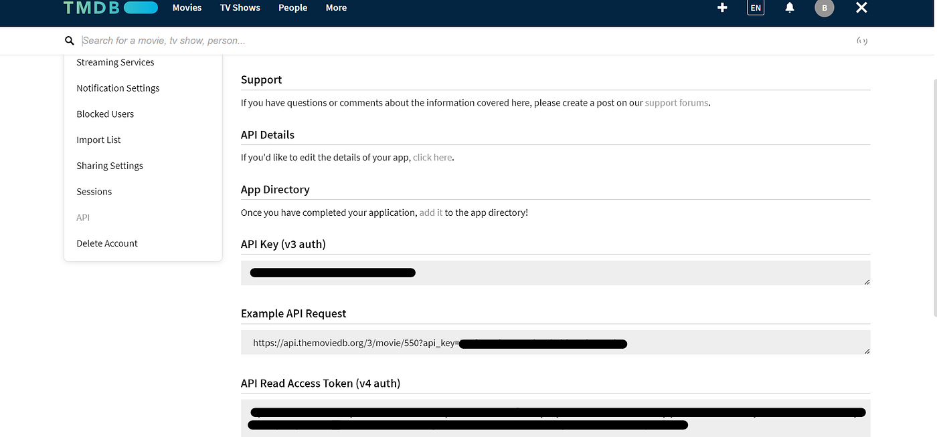Image resolution: width=937 pixels, height=437 pixels.
Task: Open the TV Shows menu
Action: (240, 7)
